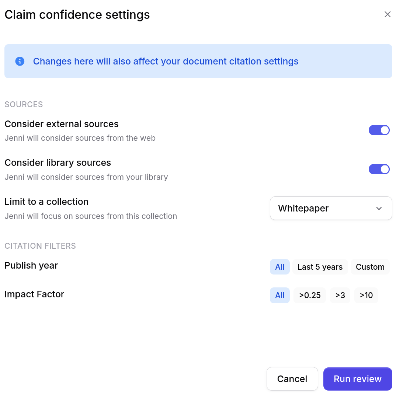Select All for Publish year filter
This screenshot has height=395, width=396.
coord(279,267)
